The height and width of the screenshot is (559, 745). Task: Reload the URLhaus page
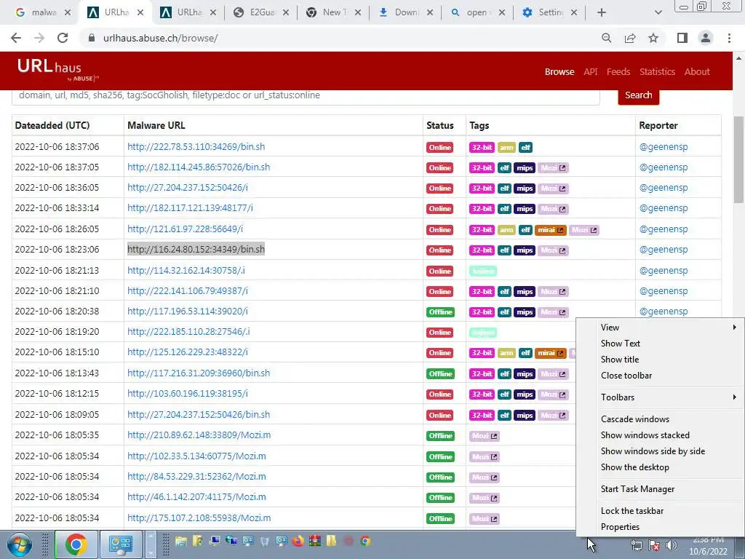click(x=63, y=38)
